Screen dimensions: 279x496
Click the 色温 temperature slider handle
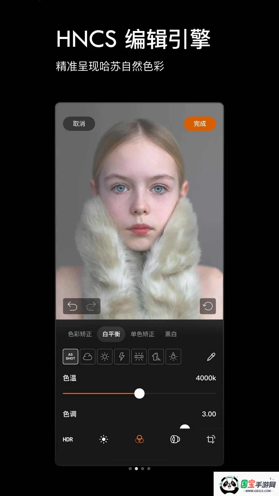tap(139, 393)
